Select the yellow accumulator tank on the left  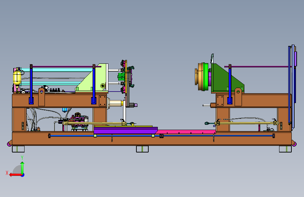[17, 77]
